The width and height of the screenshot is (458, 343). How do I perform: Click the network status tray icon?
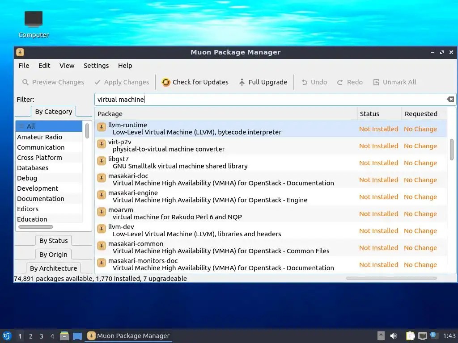(422, 336)
